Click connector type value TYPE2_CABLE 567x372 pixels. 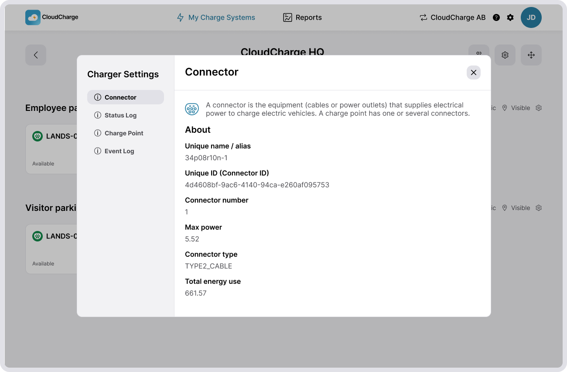click(x=208, y=266)
